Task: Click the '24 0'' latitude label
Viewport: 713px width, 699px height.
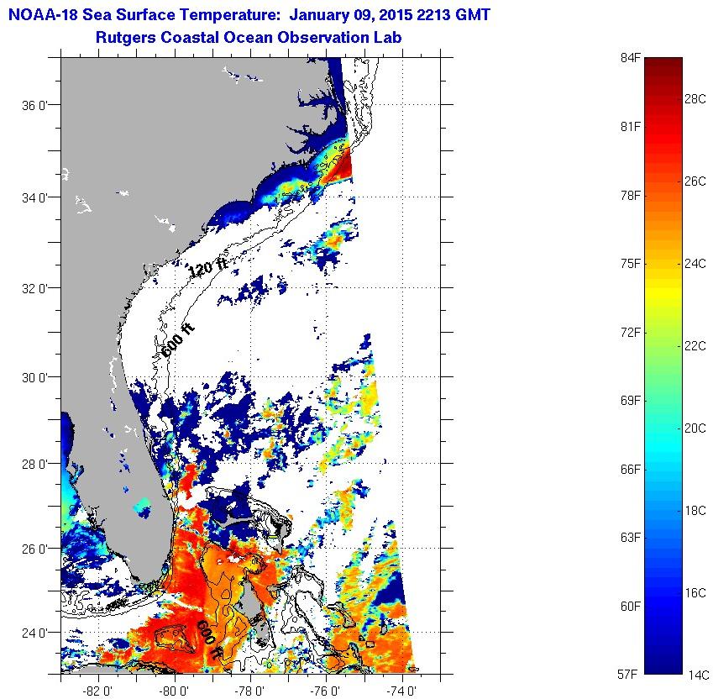Action: 34,633
